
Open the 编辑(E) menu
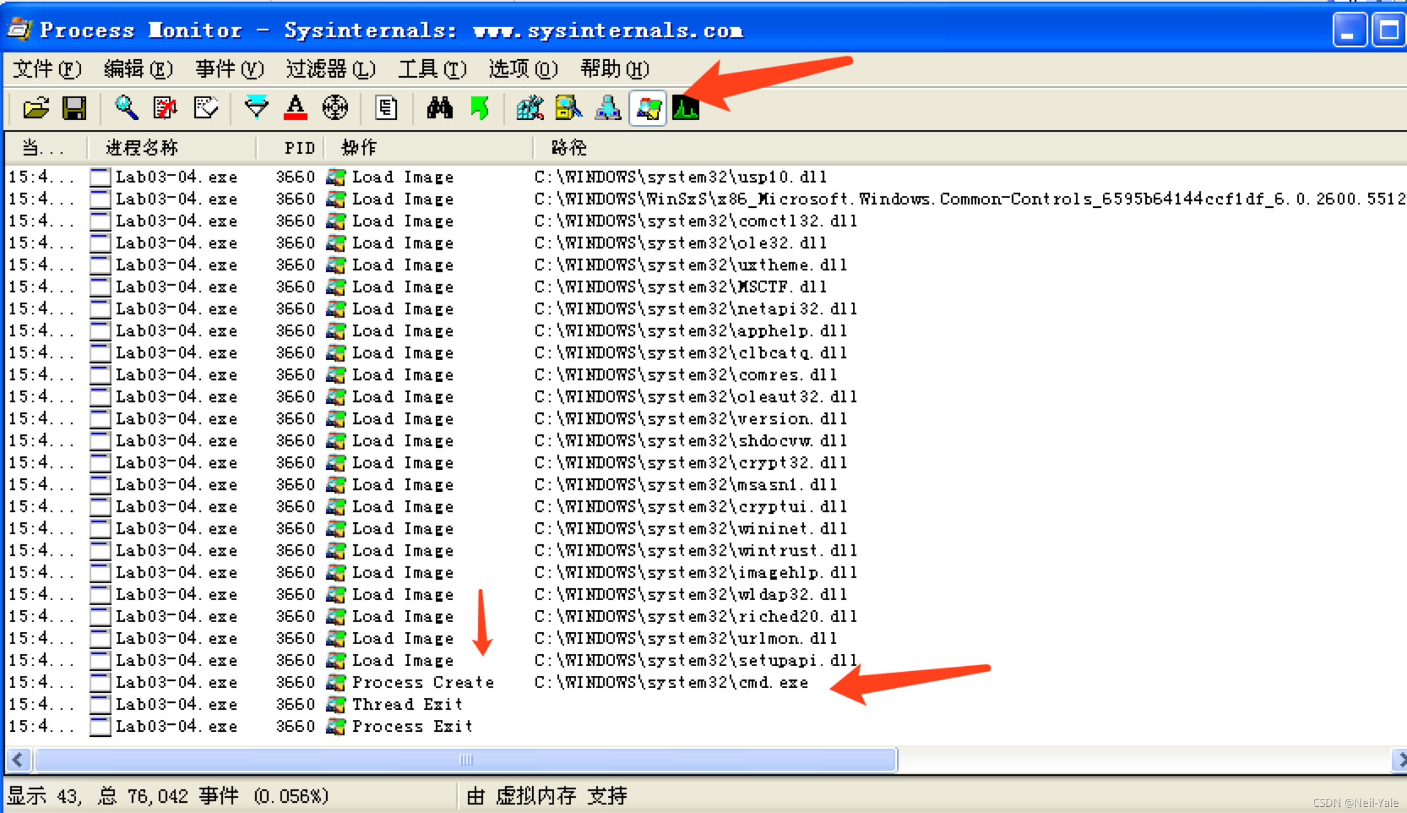pyautogui.click(x=138, y=69)
